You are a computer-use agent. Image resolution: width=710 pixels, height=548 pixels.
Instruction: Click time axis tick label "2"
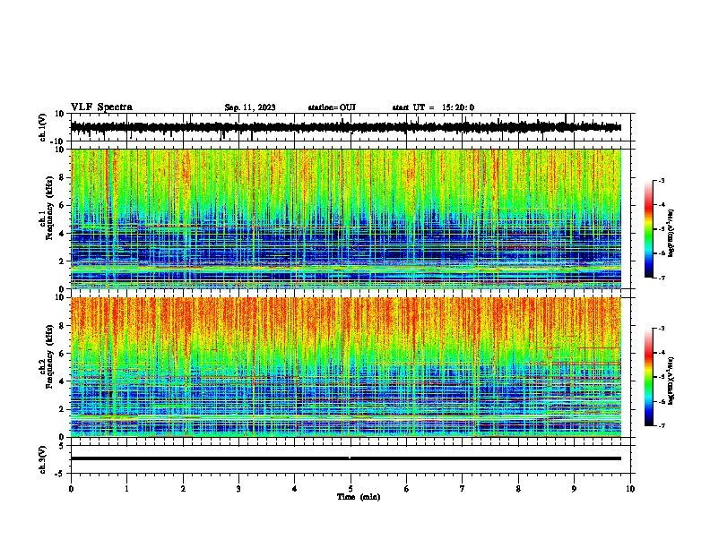click(183, 489)
